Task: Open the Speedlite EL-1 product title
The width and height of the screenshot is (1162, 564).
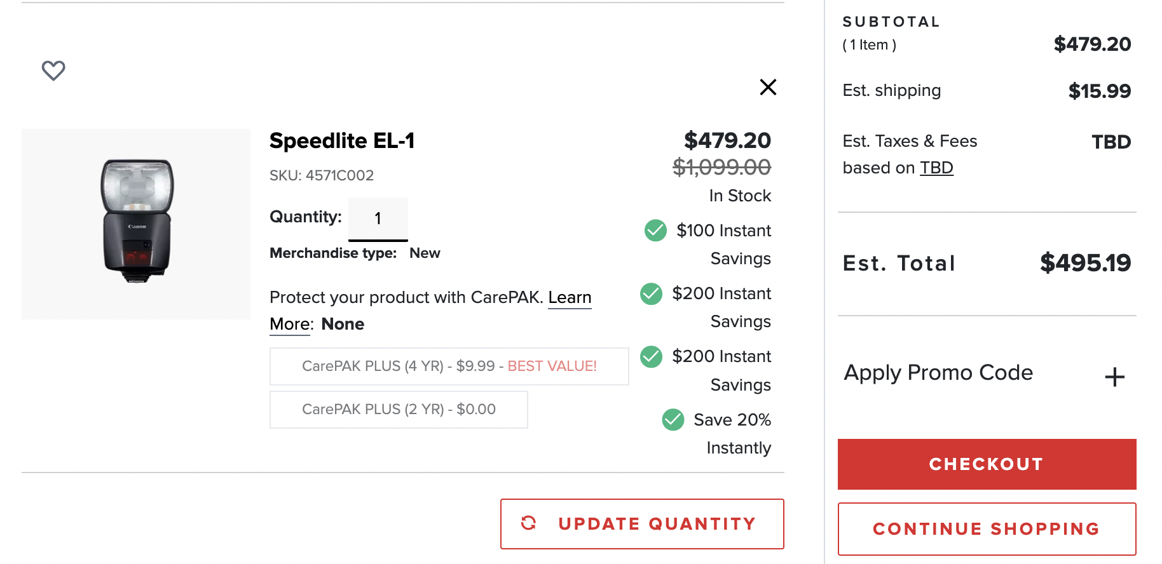Action: coord(342,140)
